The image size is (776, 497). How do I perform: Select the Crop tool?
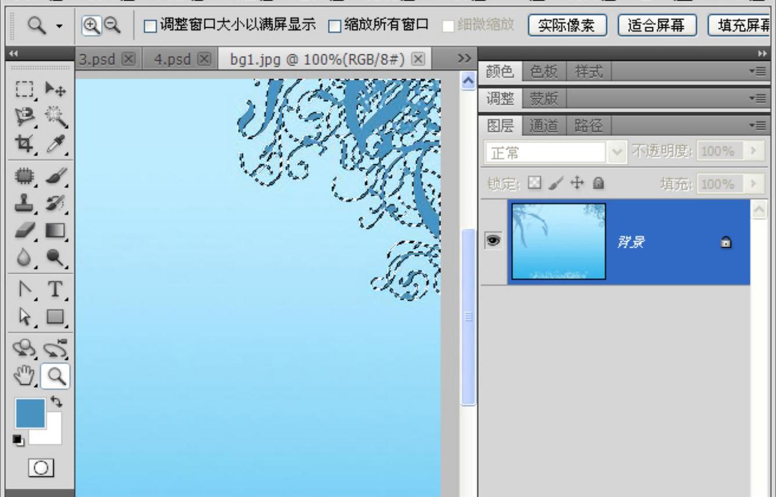click(24, 143)
